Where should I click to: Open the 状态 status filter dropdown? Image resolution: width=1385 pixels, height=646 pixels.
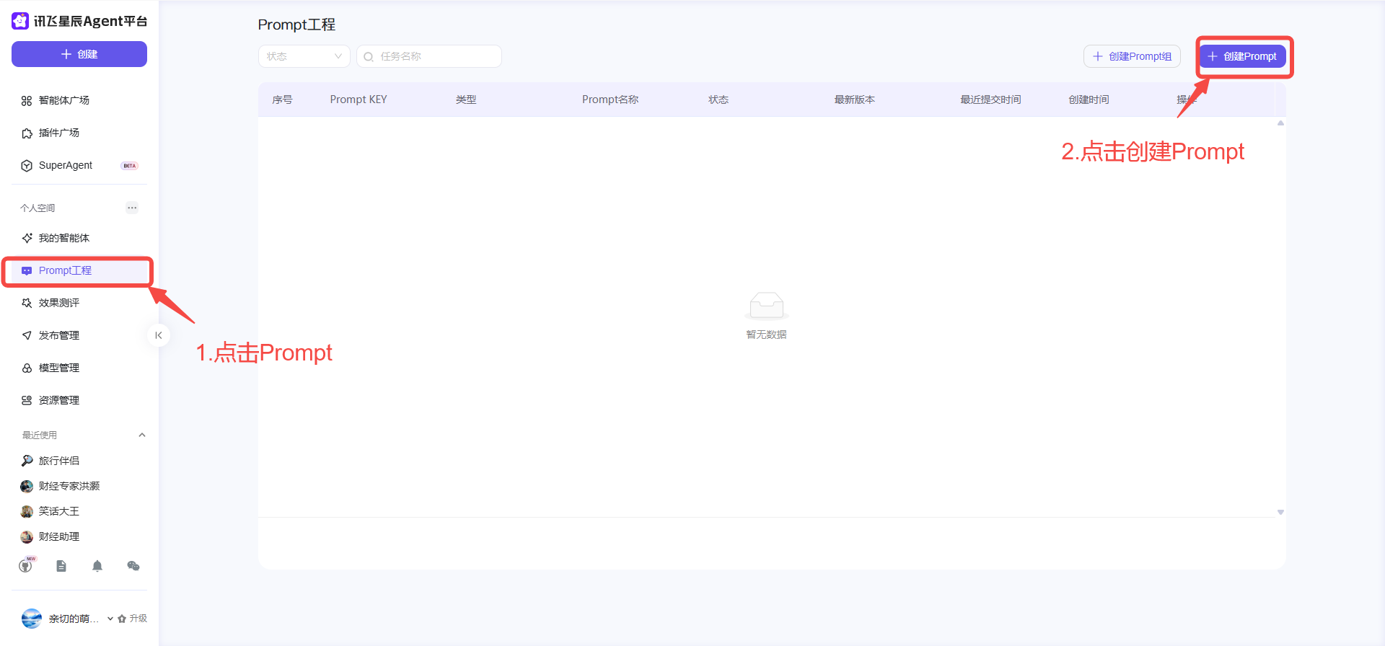[304, 56]
